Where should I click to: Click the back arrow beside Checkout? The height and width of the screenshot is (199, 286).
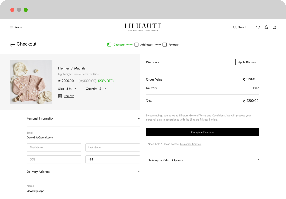[x=12, y=45]
